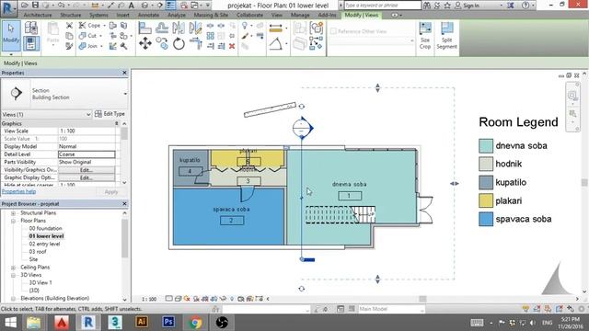Click the Split Segment tool
Image resolution: width=589 pixels, height=331 pixels.
(446, 36)
